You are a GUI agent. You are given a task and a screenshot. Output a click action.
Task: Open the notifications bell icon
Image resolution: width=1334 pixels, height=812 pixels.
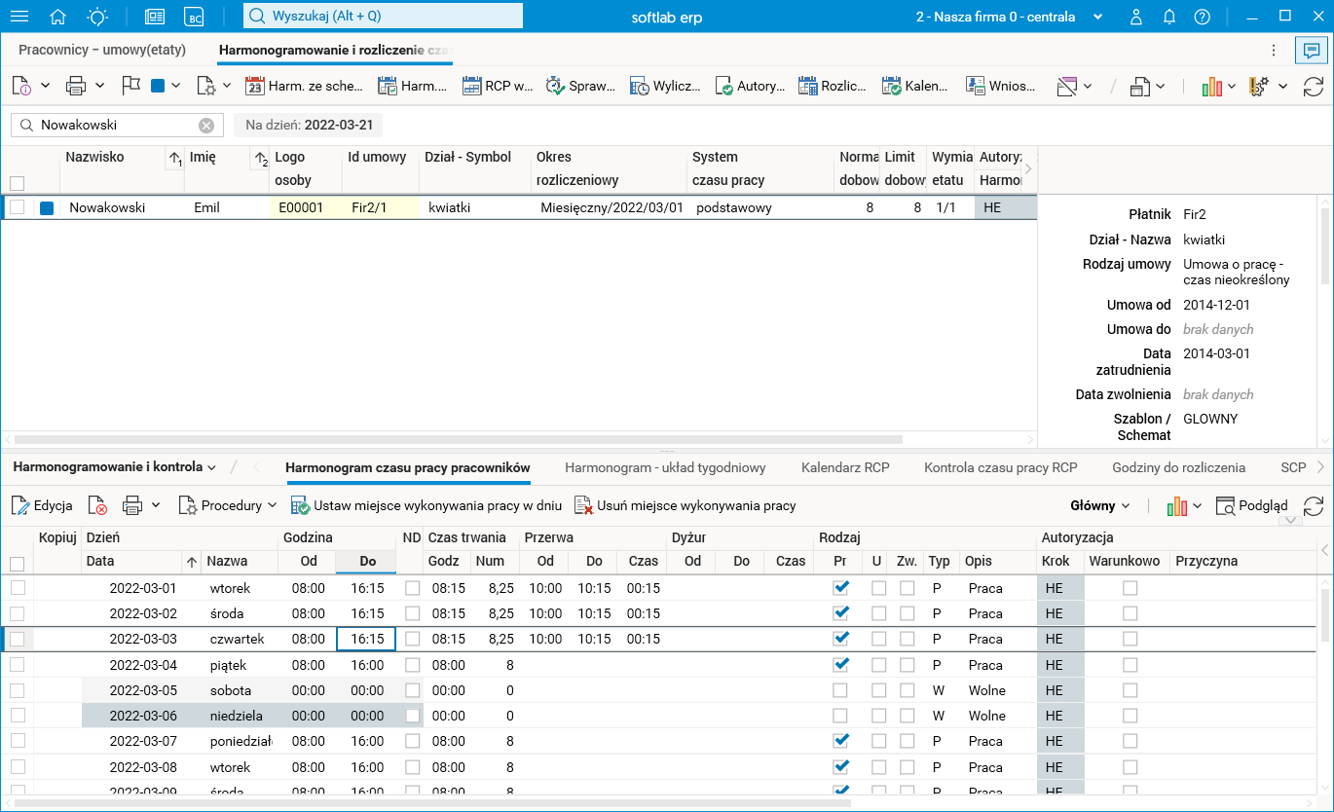tap(1169, 17)
